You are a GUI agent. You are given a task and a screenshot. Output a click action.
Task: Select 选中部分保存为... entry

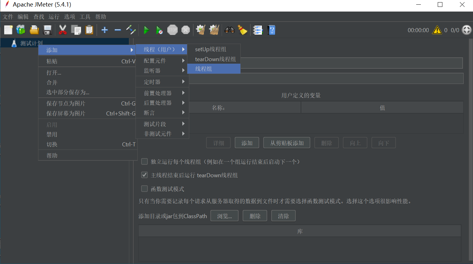coord(87,92)
